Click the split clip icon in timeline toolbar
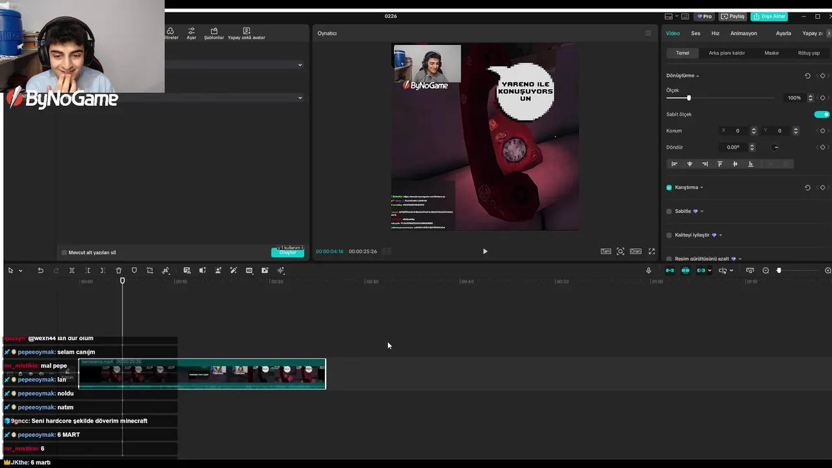 click(71, 270)
